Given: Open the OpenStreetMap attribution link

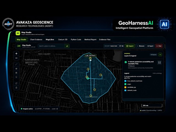Looking at the screenshot, I should tap(152, 111).
